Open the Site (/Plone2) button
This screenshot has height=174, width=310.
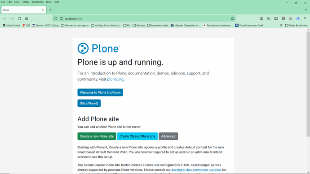coord(89,104)
